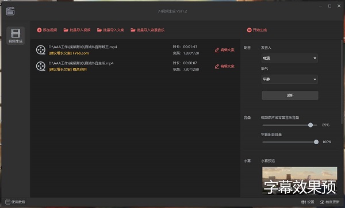Click duration value 00:00:07
The height and width of the screenshot is (208, 345).
pos(190,63)
